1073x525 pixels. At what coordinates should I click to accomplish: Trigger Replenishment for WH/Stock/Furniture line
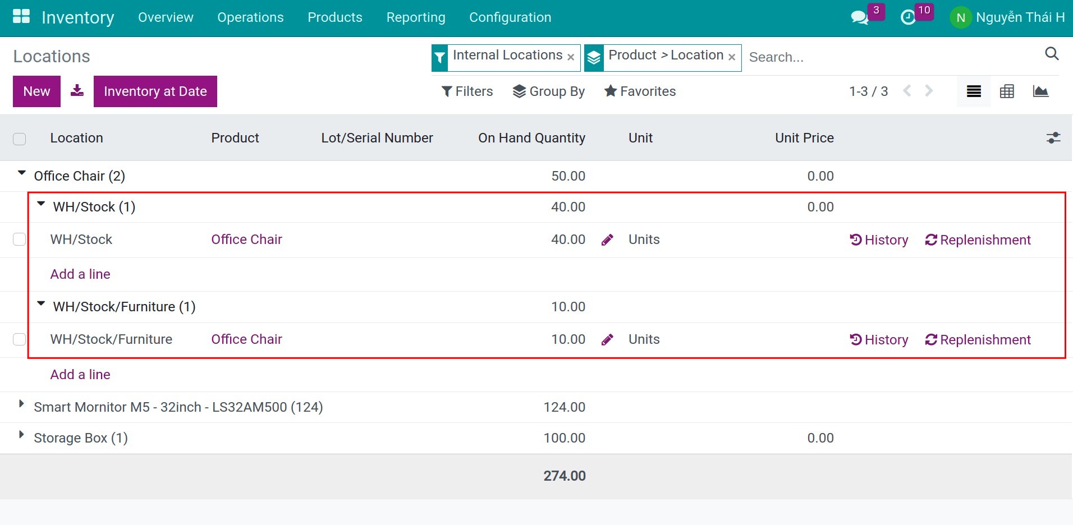[978, 339]
